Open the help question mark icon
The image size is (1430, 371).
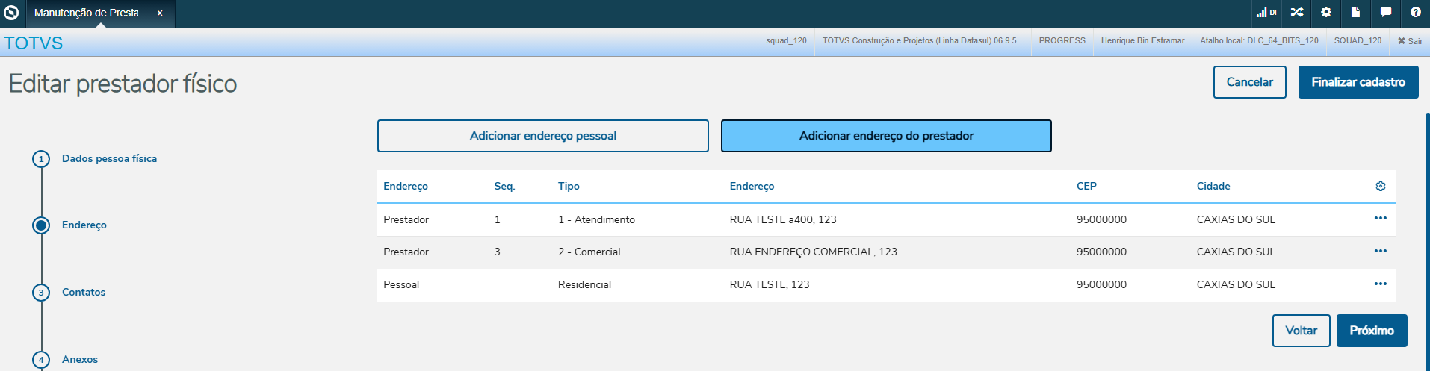click(1416, 13)
